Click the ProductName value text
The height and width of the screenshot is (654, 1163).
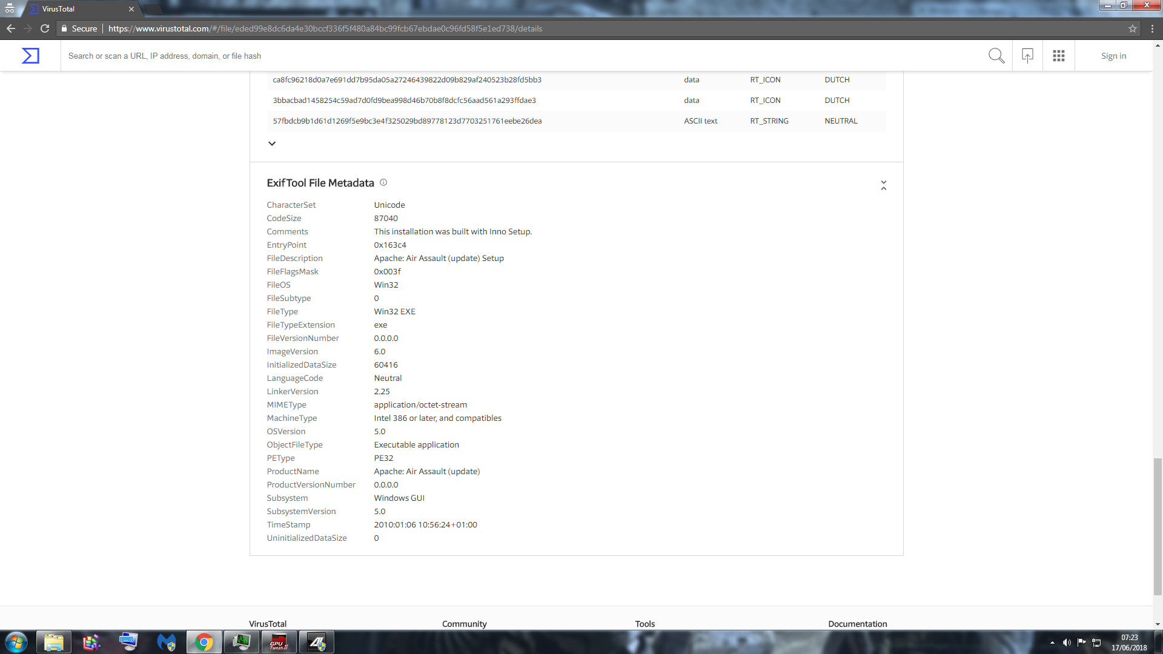point(426,472)
